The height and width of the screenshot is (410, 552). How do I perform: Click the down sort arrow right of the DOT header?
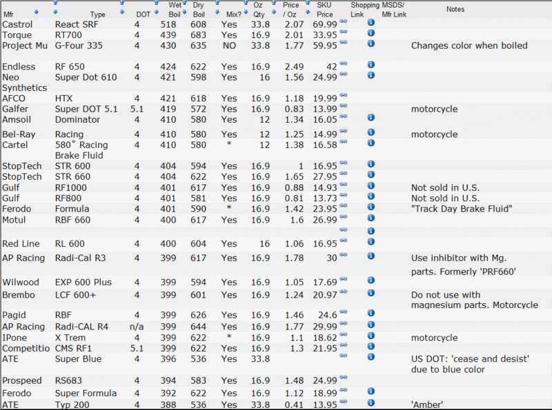tap(157, 12)
